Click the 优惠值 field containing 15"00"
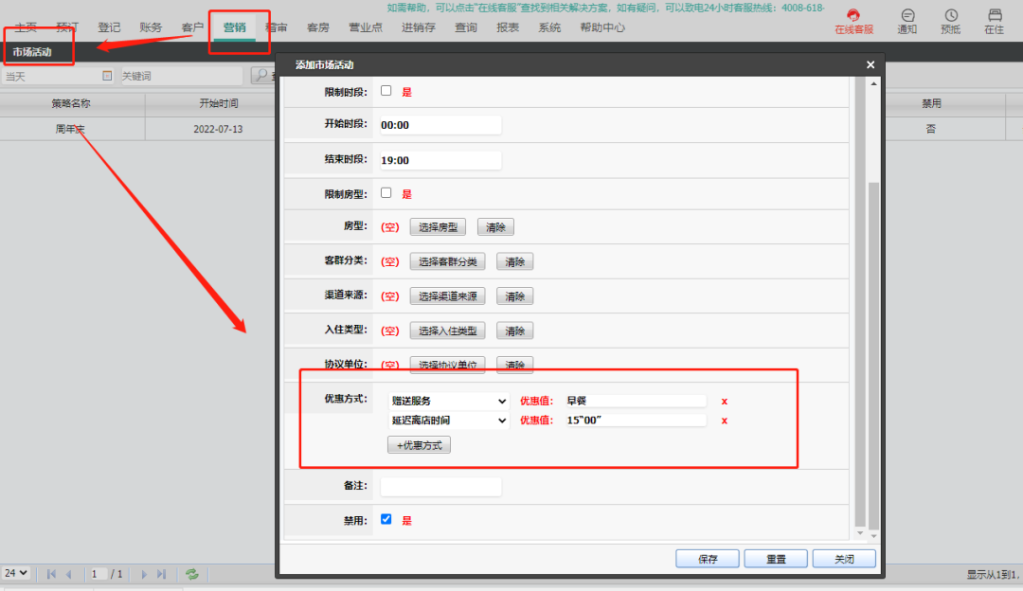1023x591 pixels. click(x=636, y=421)
